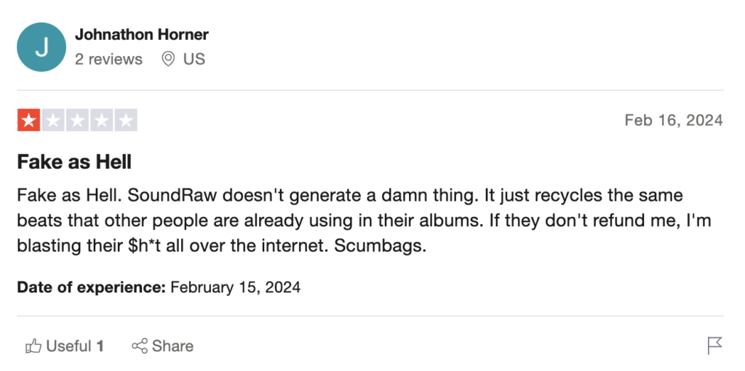Viewport: 745px width, 371px height.
Task: Click the second grey star
Action: coord(52,120)
